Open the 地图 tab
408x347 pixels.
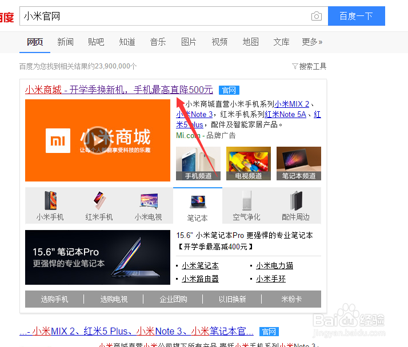tap(251, 42)
